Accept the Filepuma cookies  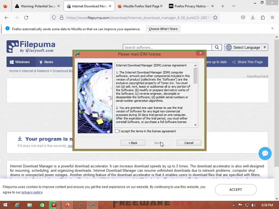236,190
